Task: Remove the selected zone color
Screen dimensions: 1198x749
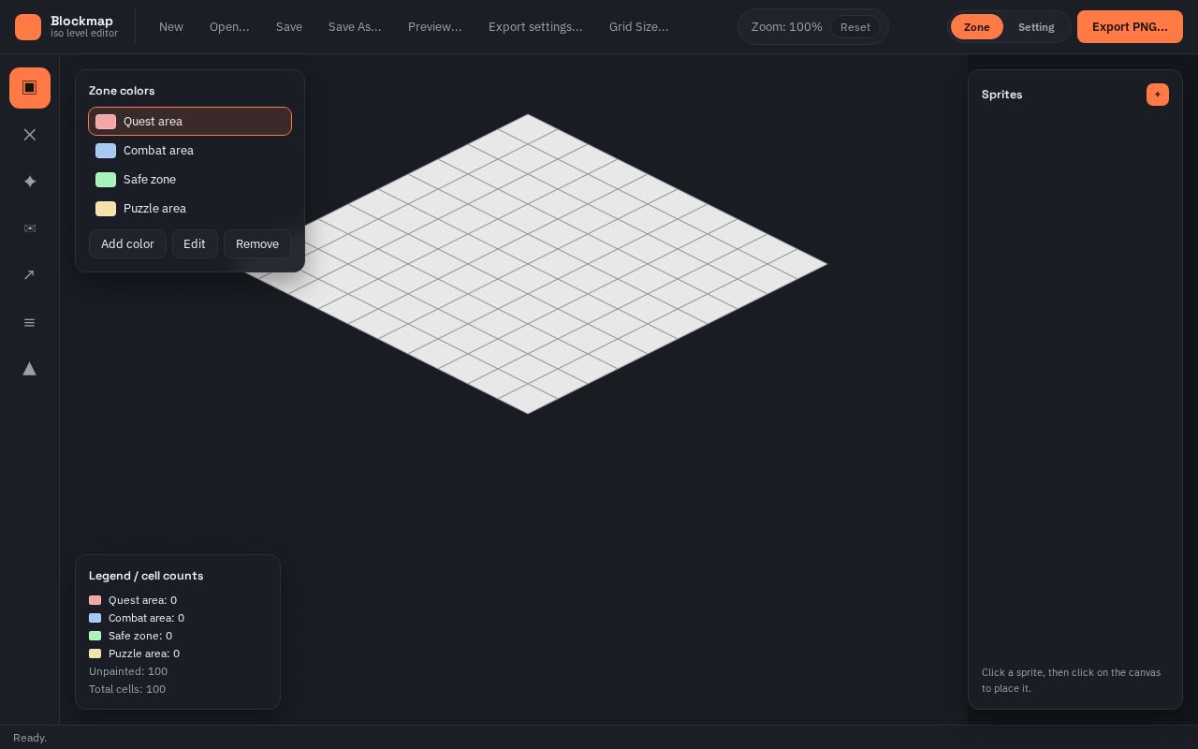Action: click(x=257, y=244)
